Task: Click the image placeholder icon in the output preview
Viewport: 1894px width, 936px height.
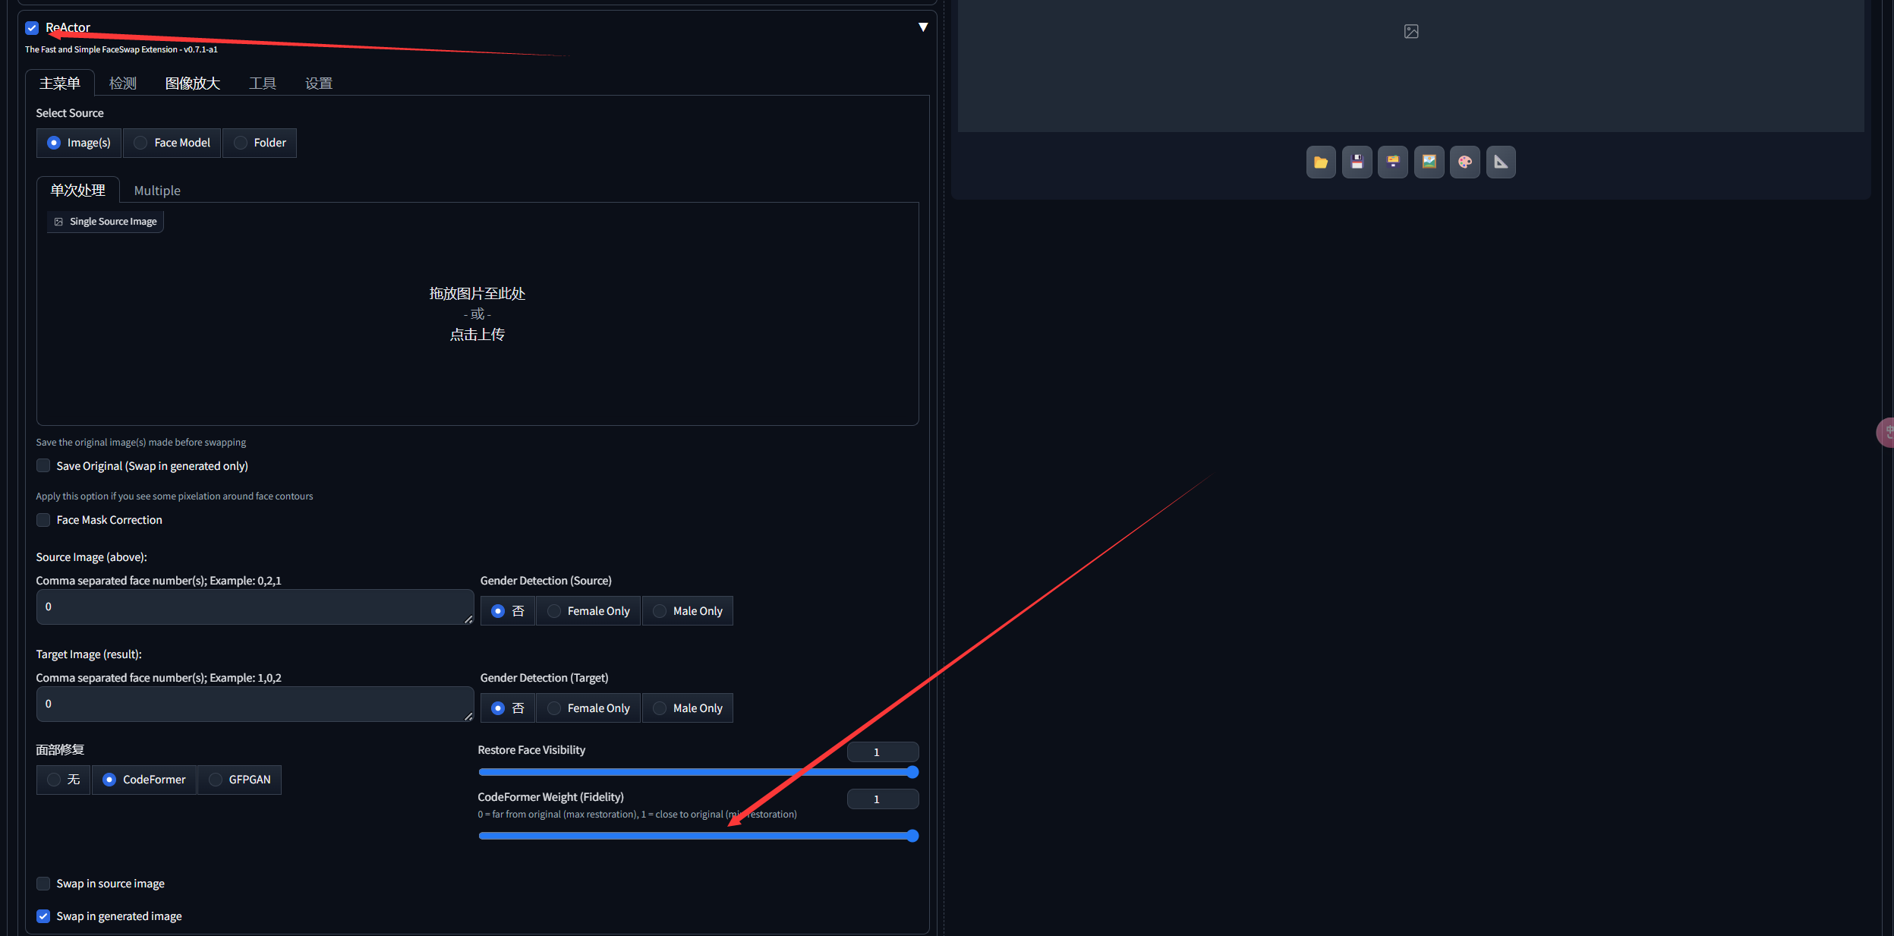Action: pos(1410,31)
